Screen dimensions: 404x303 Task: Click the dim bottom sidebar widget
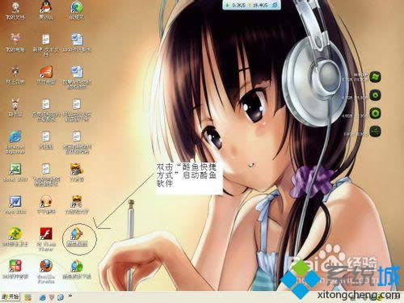pos(375,132)
